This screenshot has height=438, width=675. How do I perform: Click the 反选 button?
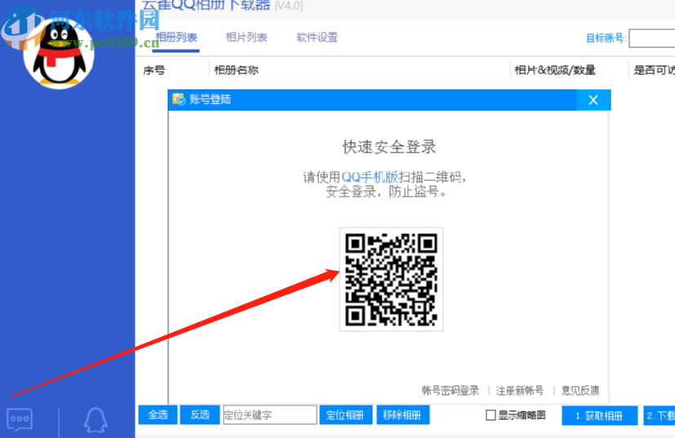pos(200,415)
